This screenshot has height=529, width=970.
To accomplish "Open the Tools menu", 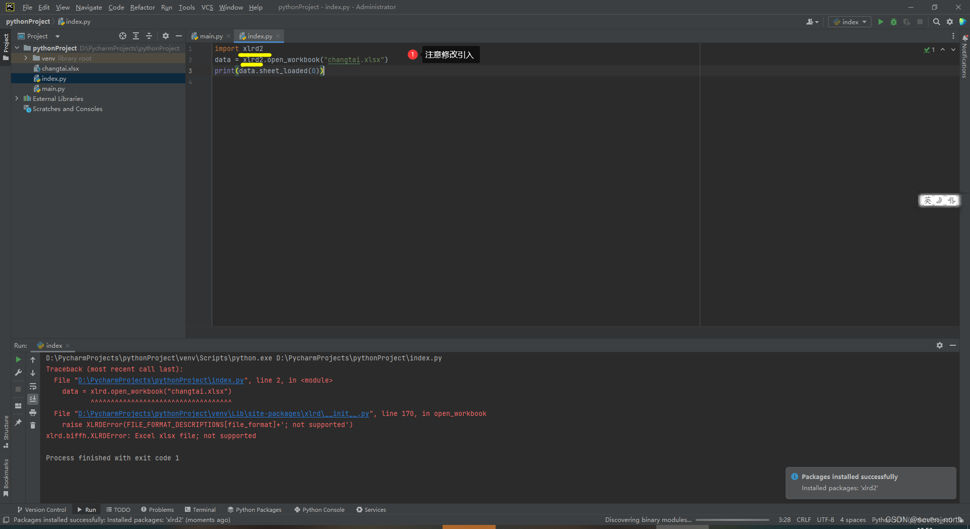I will click(x=186, y=7).
